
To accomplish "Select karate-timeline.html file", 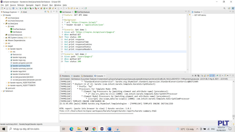I will 21,74.
